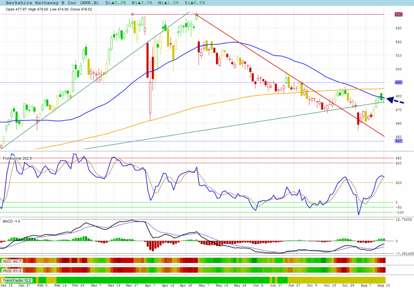Screen dimensions: 414x297
Task: Select the MACD -1.4 indicator label
Action: pyautogui.click(x=11, y=221)
